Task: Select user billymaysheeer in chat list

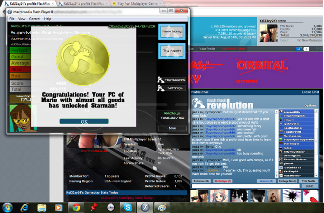Action: 296,152
